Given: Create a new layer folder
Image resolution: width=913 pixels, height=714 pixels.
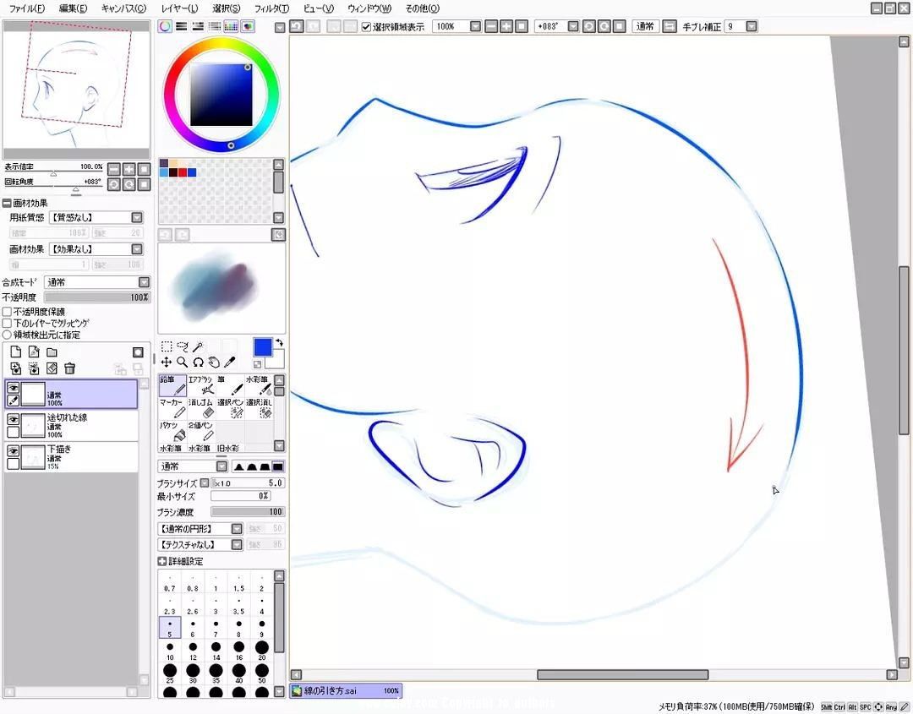Looking at the screenshot, I should (52, 352).
